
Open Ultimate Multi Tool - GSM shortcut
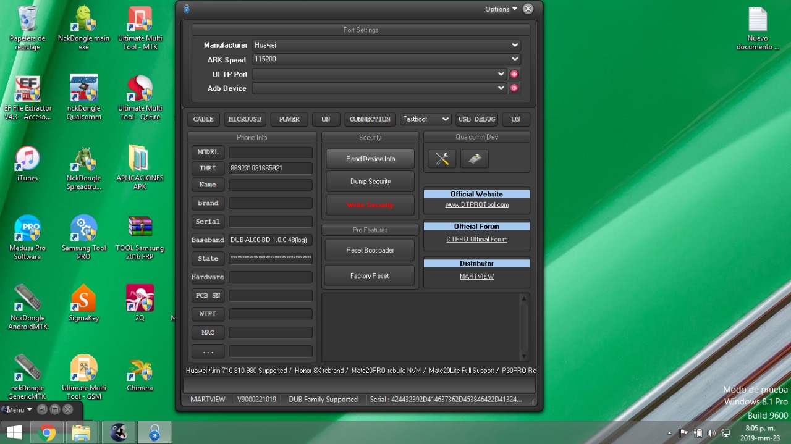coord(83,377)
